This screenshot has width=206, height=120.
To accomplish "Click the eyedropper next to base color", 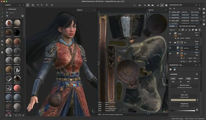I will click(x=197, y=100).
